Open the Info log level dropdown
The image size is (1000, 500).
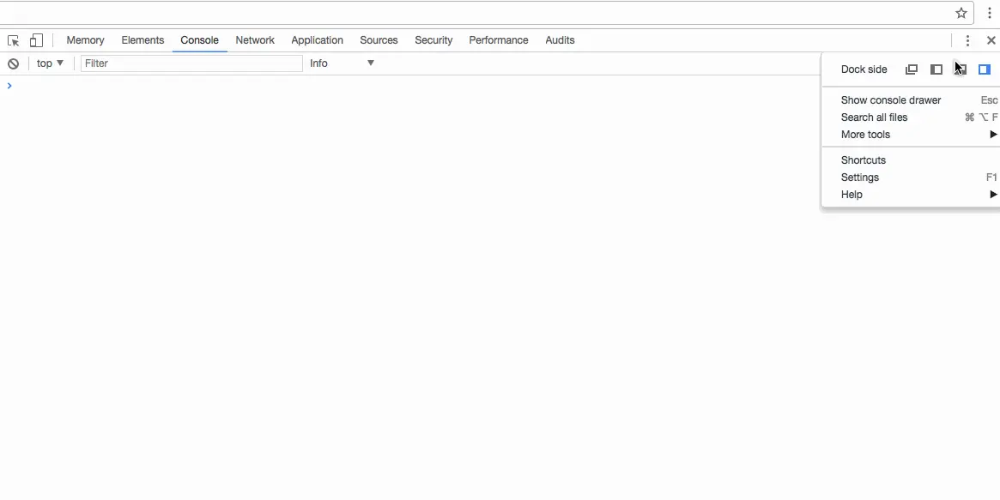[342, 63]
